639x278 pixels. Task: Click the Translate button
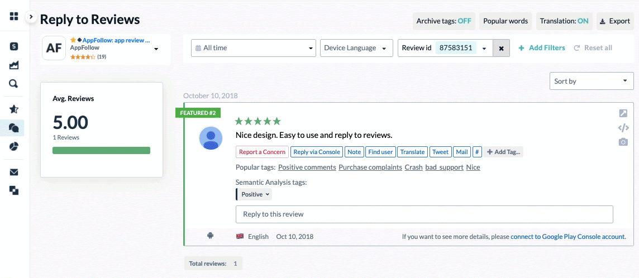click(x=412, y=152)
